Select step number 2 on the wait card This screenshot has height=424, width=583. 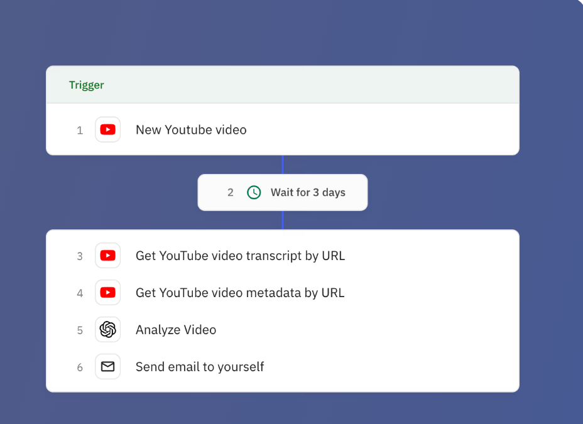coord(231,193)
